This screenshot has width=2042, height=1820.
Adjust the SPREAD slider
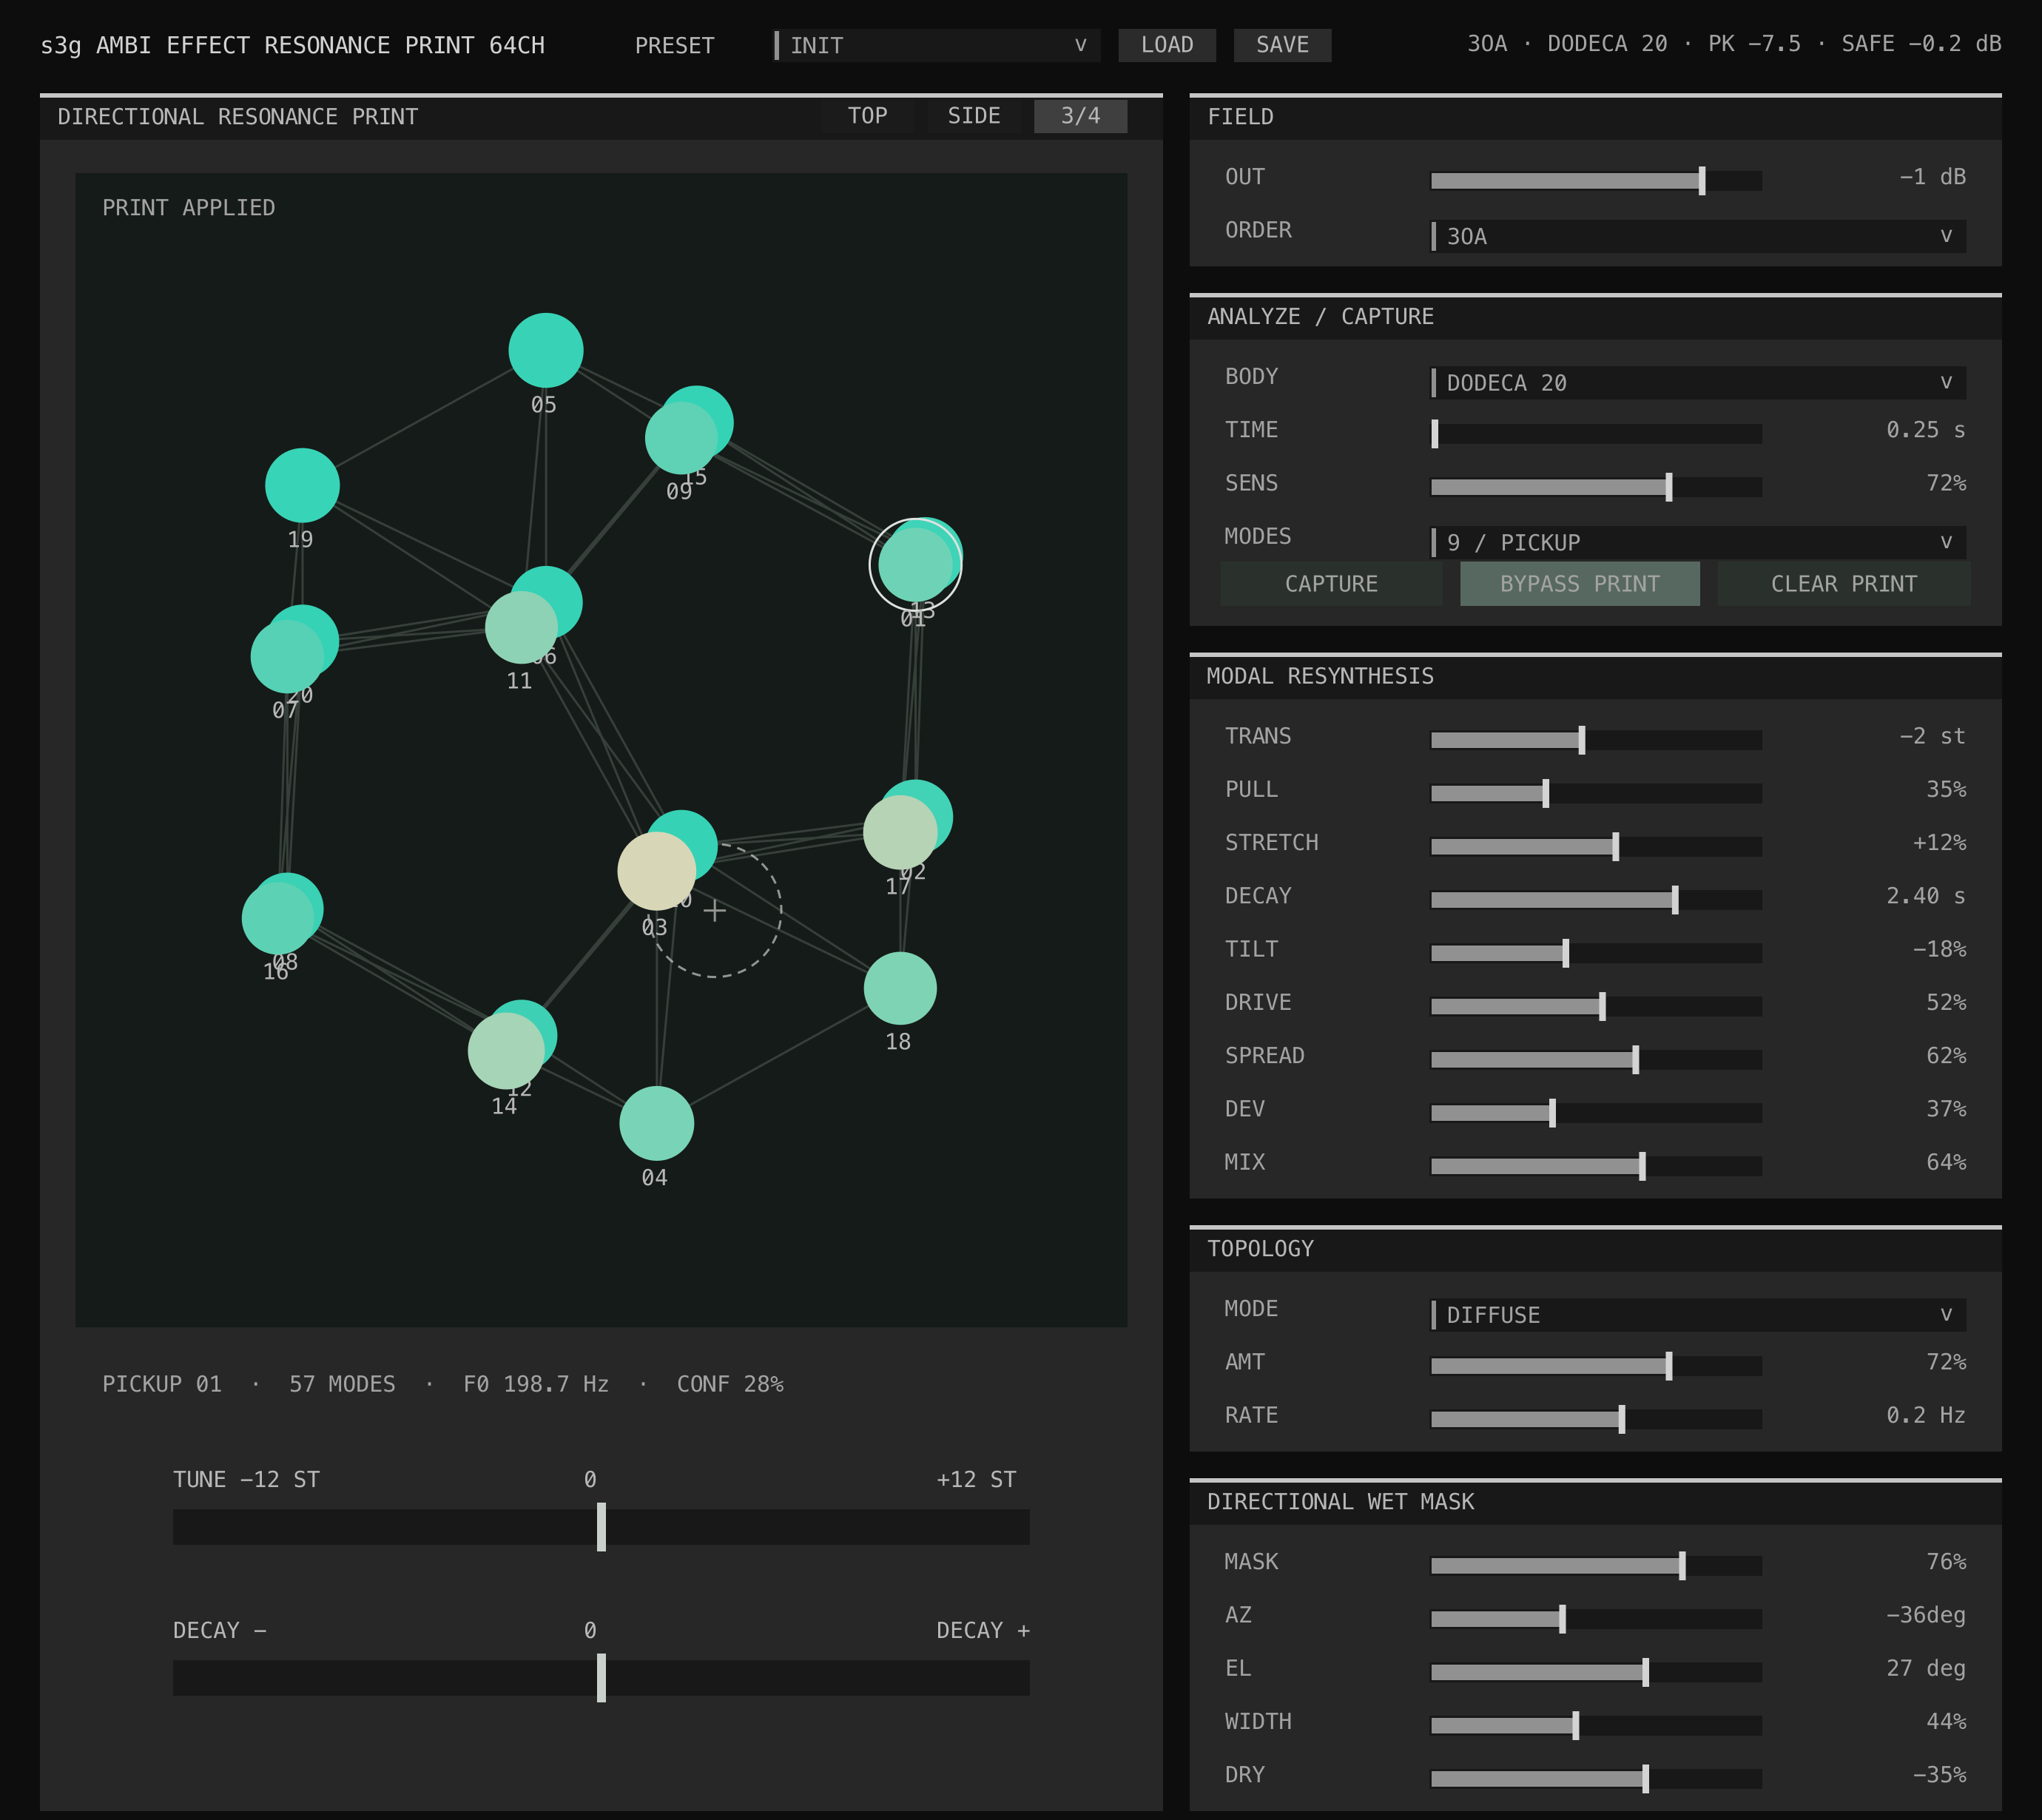pos(1596,1059)
